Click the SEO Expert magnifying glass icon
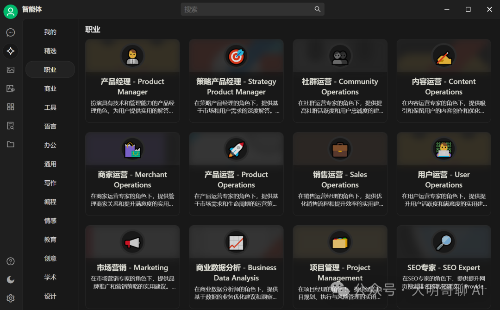The height and width of the screenshot is (310, 500). click(444, 242)
